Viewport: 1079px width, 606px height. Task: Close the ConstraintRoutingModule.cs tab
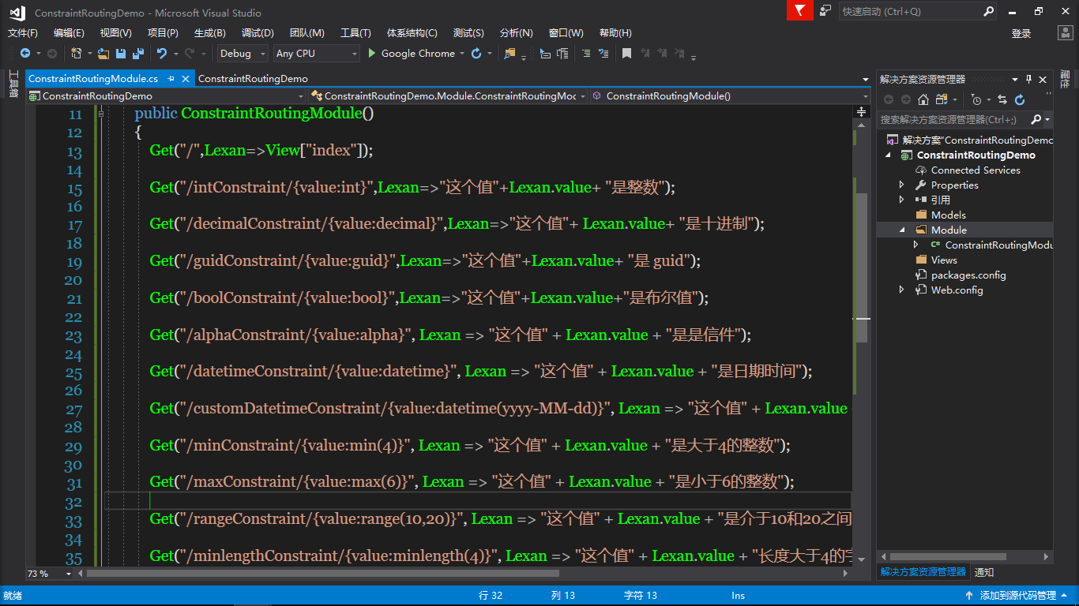[x=186, y=79]
